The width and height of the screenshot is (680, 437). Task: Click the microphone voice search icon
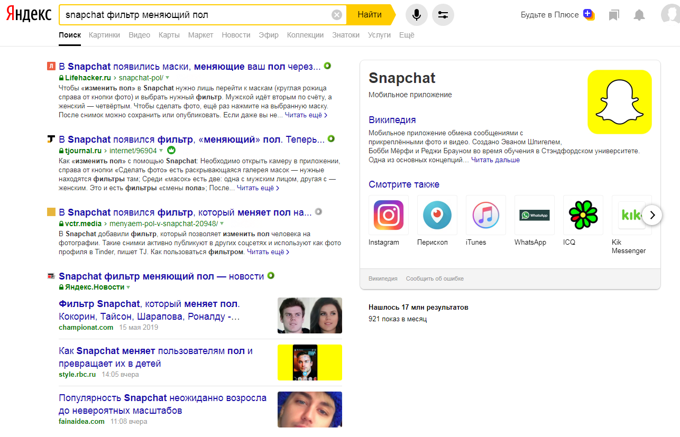tap(417, 15)
